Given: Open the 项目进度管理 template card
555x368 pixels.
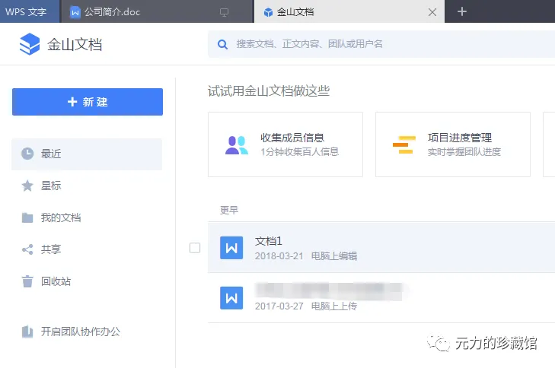Looking at the screenshot, I should point(453,144).
